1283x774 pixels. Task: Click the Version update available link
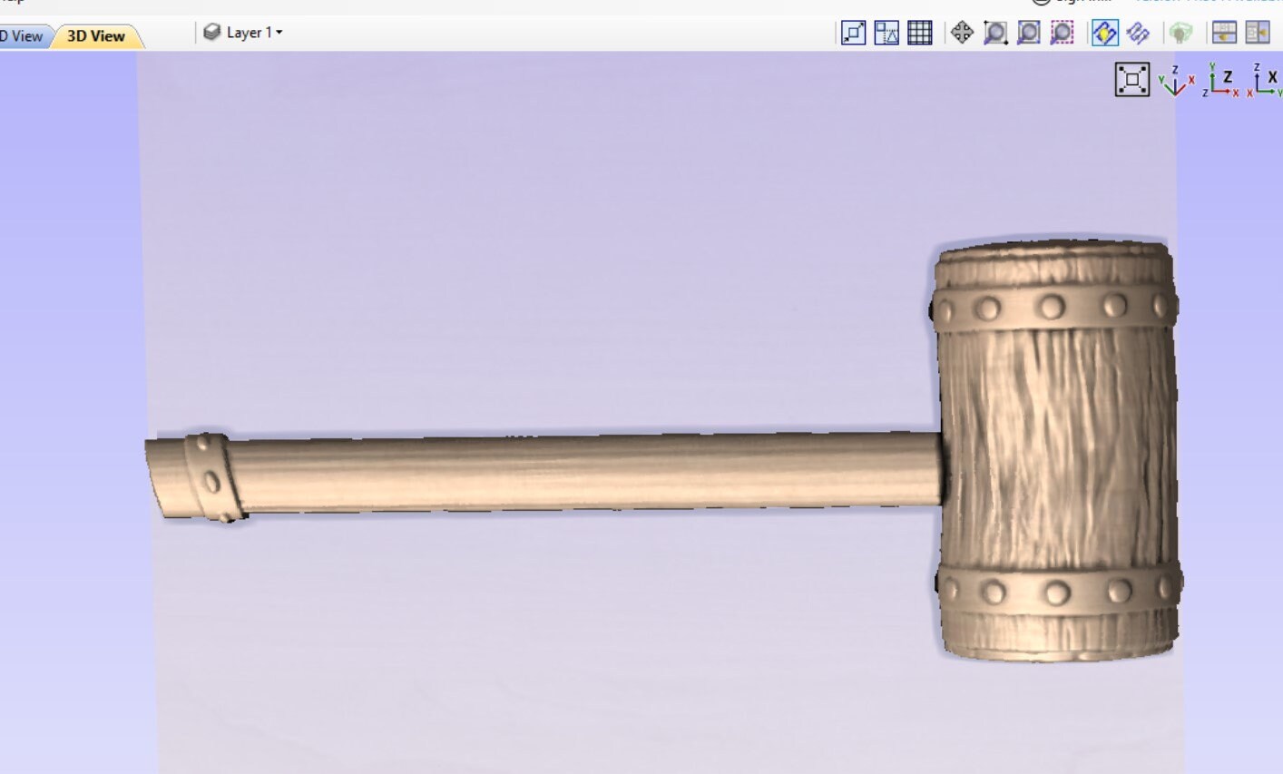pyautogui.click(x=1207, y=2)
